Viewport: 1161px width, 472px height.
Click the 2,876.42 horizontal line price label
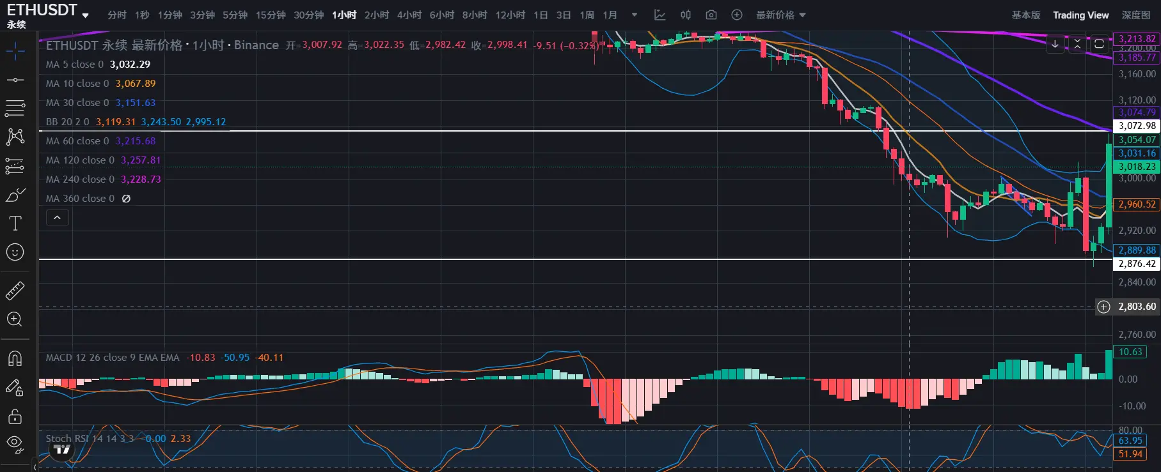pos(1137,264)
